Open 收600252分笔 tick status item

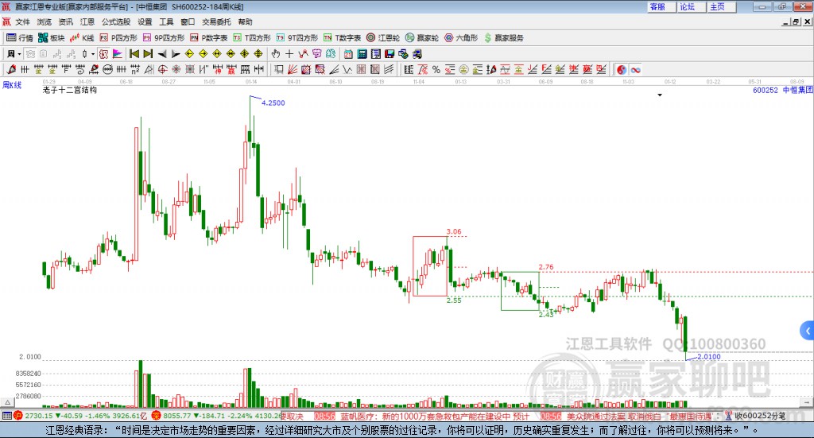[x=755, y=416]
